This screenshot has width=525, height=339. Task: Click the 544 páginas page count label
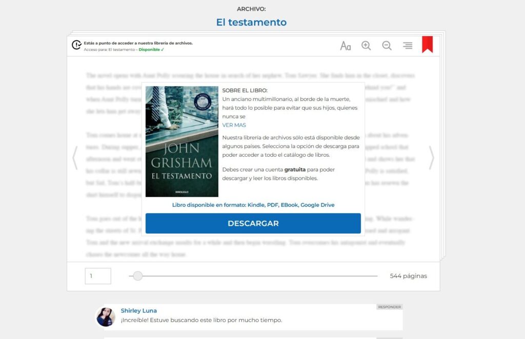pos(408,276)
